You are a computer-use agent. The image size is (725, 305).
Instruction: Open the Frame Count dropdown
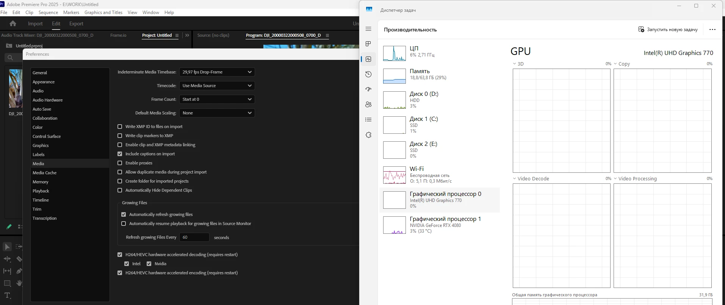tap(217, 99)
